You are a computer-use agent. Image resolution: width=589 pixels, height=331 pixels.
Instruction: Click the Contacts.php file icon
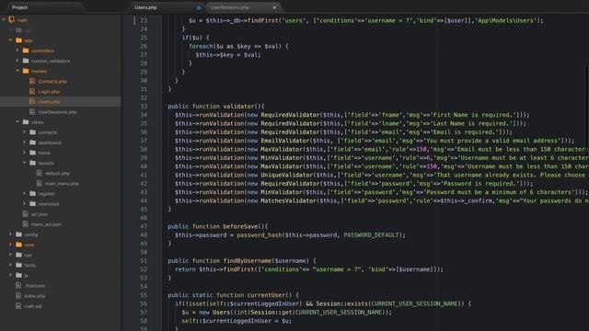point(32,81)
